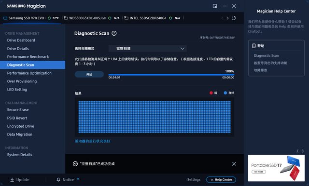The width and height of the screenshot is (309, 186).
Task: Click the start scan button
Action: [89, 74]
